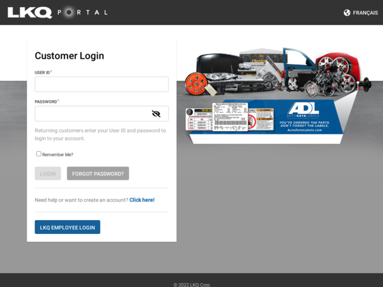Click the LKQ Portal logo
The image size is (383, 287).
click(57, 13)
